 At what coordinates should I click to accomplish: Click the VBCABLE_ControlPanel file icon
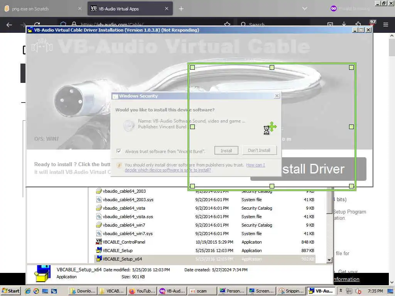(x=98, y=242)
